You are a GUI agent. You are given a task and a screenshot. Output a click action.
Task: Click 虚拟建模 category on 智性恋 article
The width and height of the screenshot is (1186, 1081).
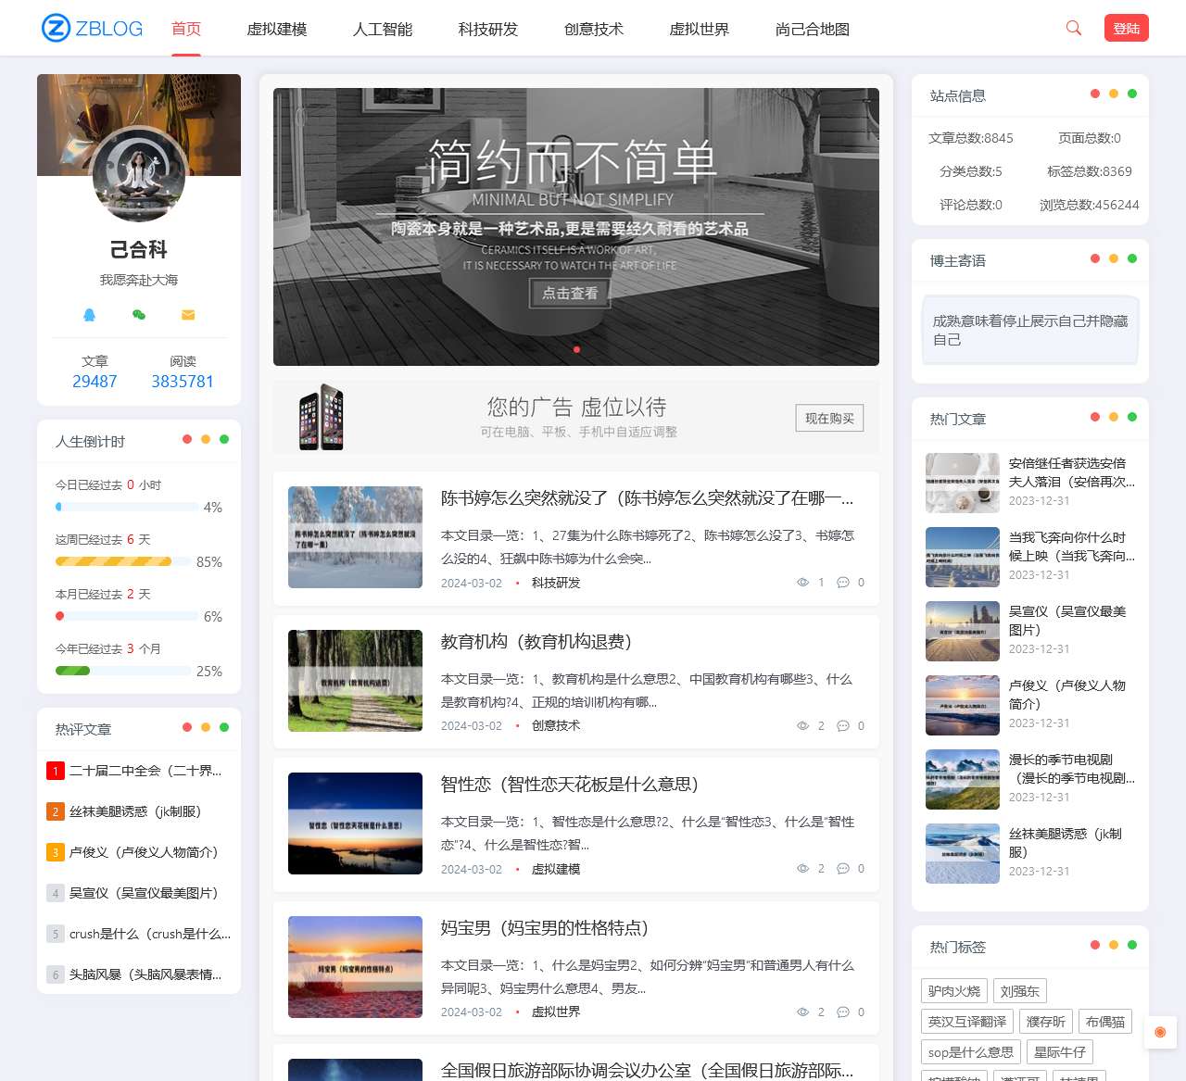556,869
